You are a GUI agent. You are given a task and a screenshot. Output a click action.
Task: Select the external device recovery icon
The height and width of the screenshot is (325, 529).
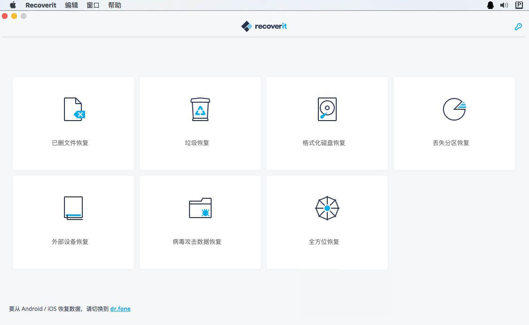coord(73,208)
